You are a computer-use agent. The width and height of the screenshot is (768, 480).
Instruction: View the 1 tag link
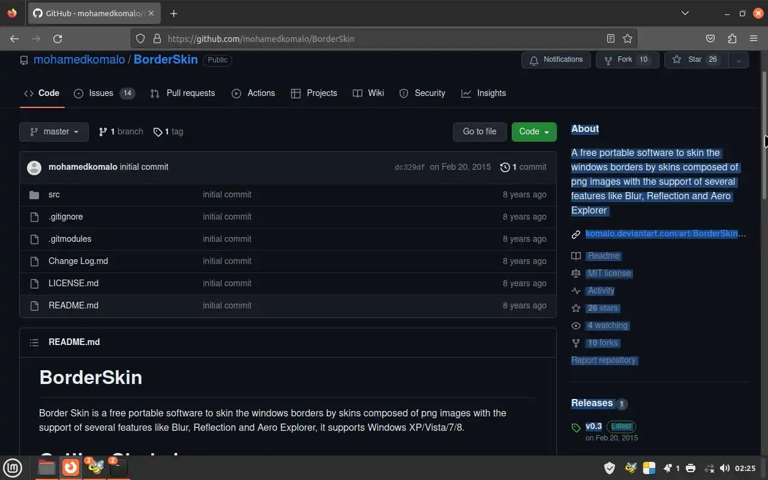click(x=169, y=132)
